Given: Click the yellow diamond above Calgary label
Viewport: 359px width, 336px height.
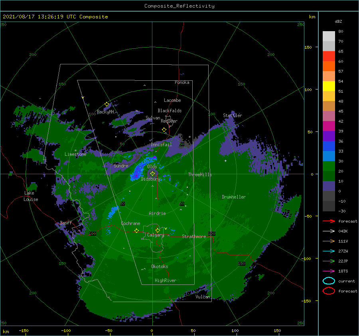Looking at the screenshot, I should (158, 230).
